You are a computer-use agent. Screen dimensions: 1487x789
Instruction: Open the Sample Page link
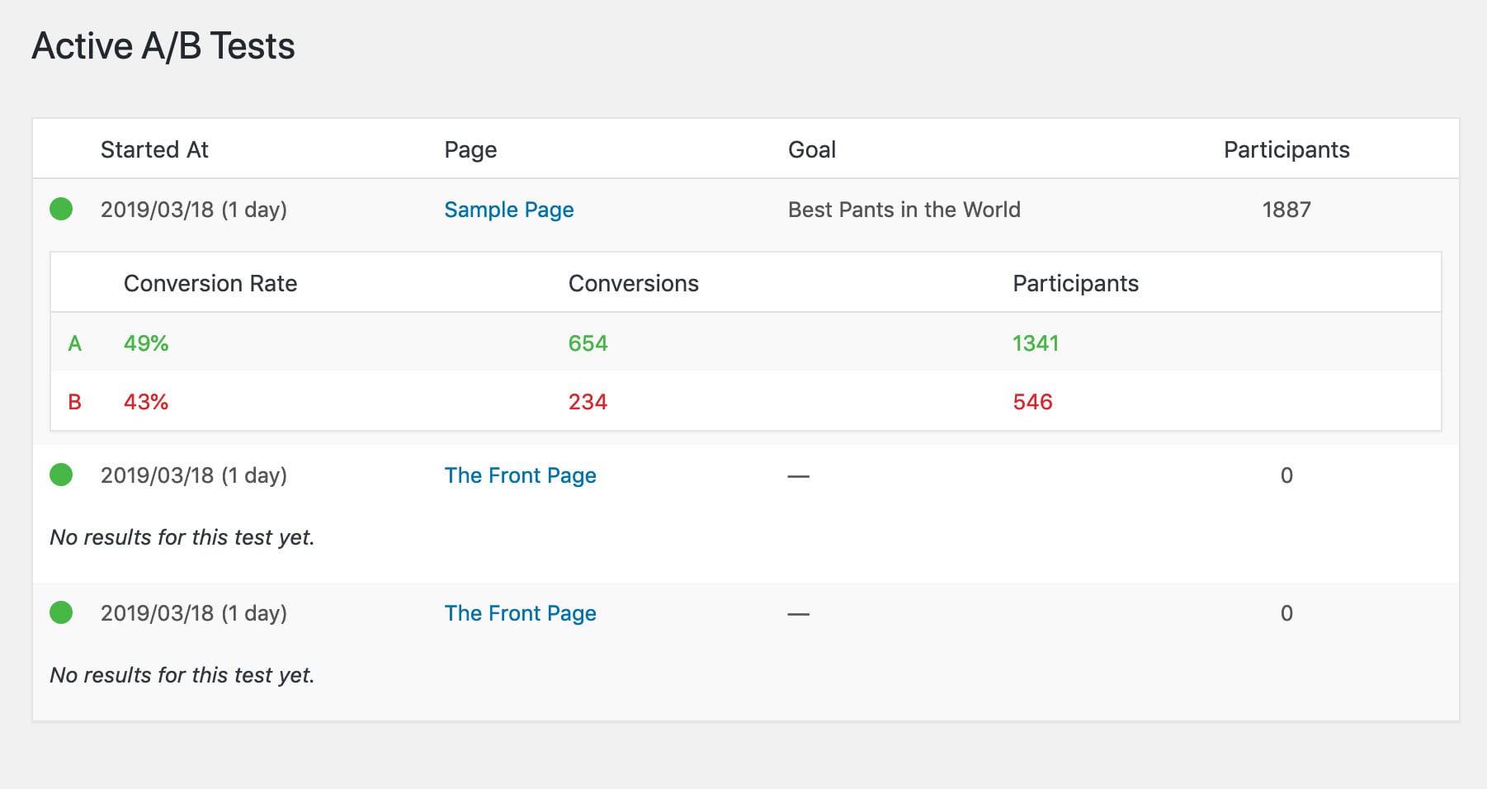pos(509,210)
